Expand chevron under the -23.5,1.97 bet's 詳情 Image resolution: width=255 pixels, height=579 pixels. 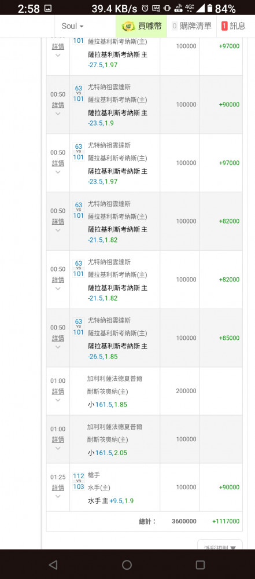coord(58,172)
